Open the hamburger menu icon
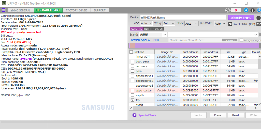This screenshot has width=261, height=129. [4, 10]
